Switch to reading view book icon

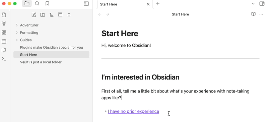(253, 14)
